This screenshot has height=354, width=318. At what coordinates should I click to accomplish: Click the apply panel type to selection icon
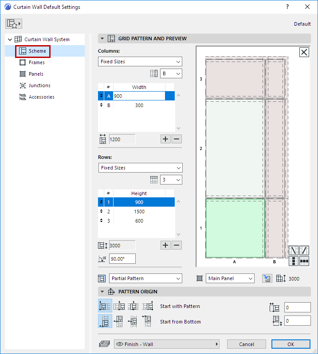[x=267, y=278]
